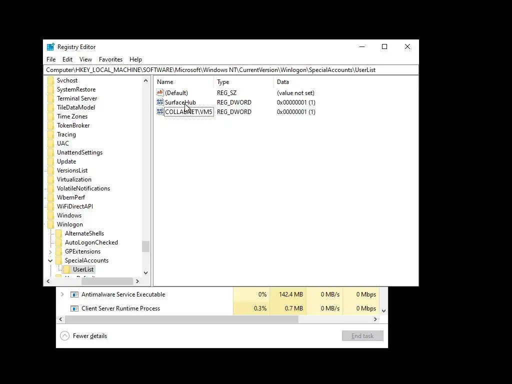Select the Time Zones folder icon
Screen dimensions: 512x384
50,116
